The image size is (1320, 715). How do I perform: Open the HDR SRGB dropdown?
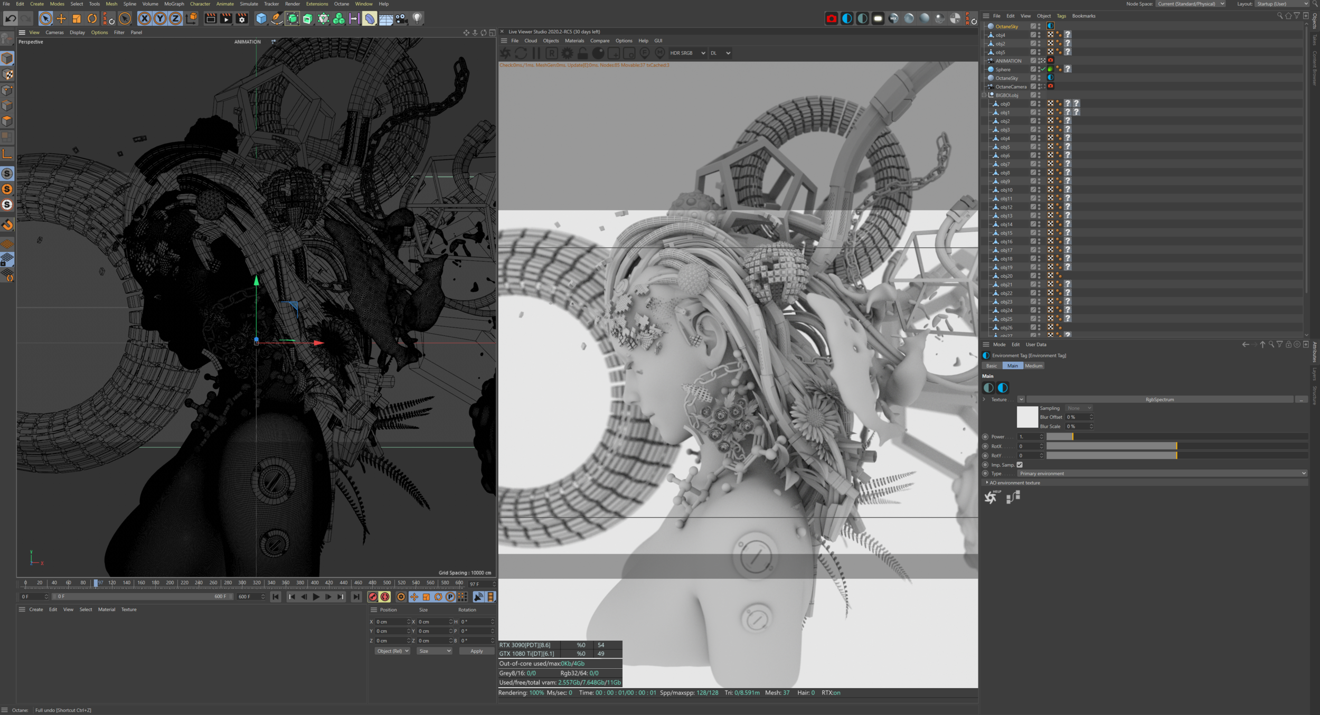click(x=687, y=53)
